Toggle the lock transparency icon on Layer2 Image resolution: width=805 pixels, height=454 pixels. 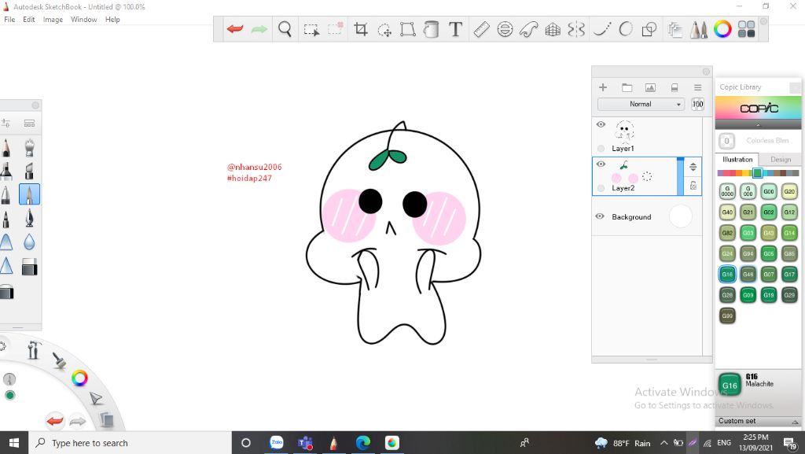pos(693,186)
